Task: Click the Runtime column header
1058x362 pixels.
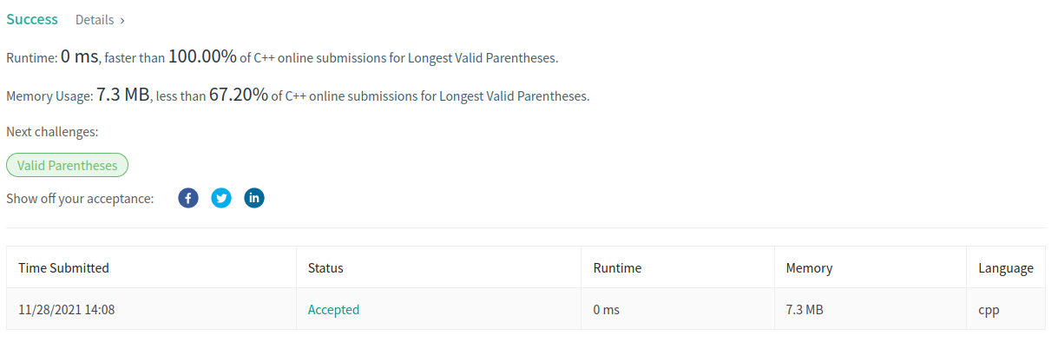Action: (x=617, y=267)
